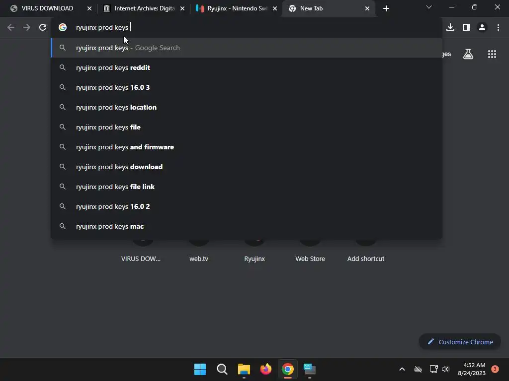Screen dimensions: 509x381
Task: Open the Chrome downloads icon
Action: (450, 27)
